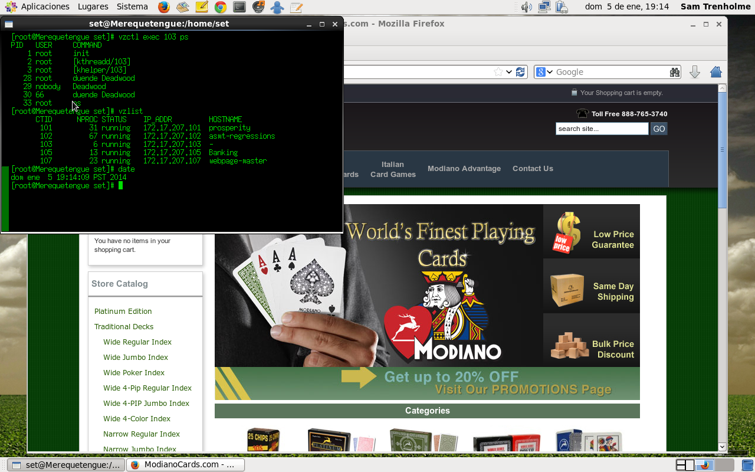The image size is (755, 472).
Task: Click the scrollbar down arrow in Firefox
Action: pyautogui.click(x=722, y=447)
